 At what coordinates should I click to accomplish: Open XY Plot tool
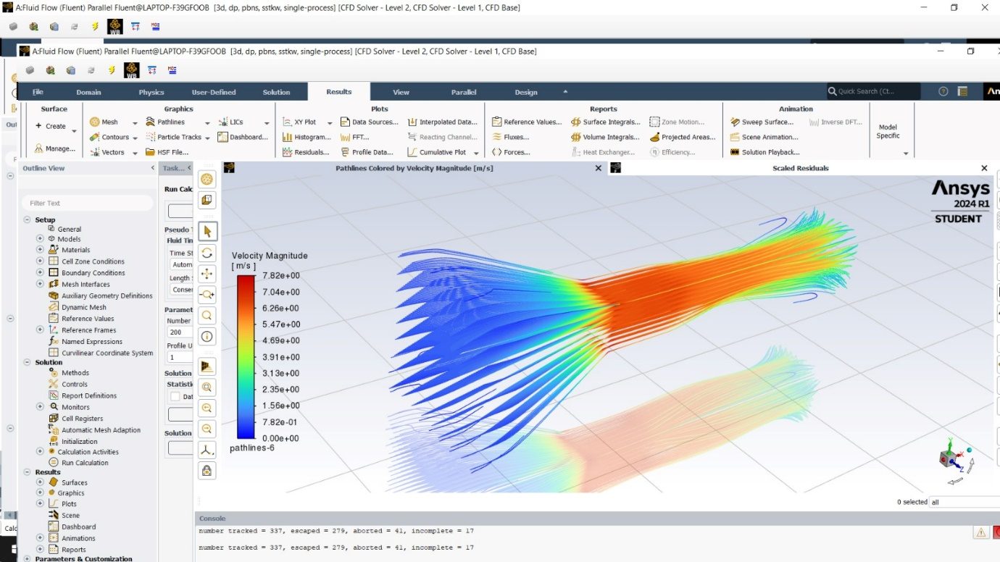pyautogui.click(x=299, y=122)
